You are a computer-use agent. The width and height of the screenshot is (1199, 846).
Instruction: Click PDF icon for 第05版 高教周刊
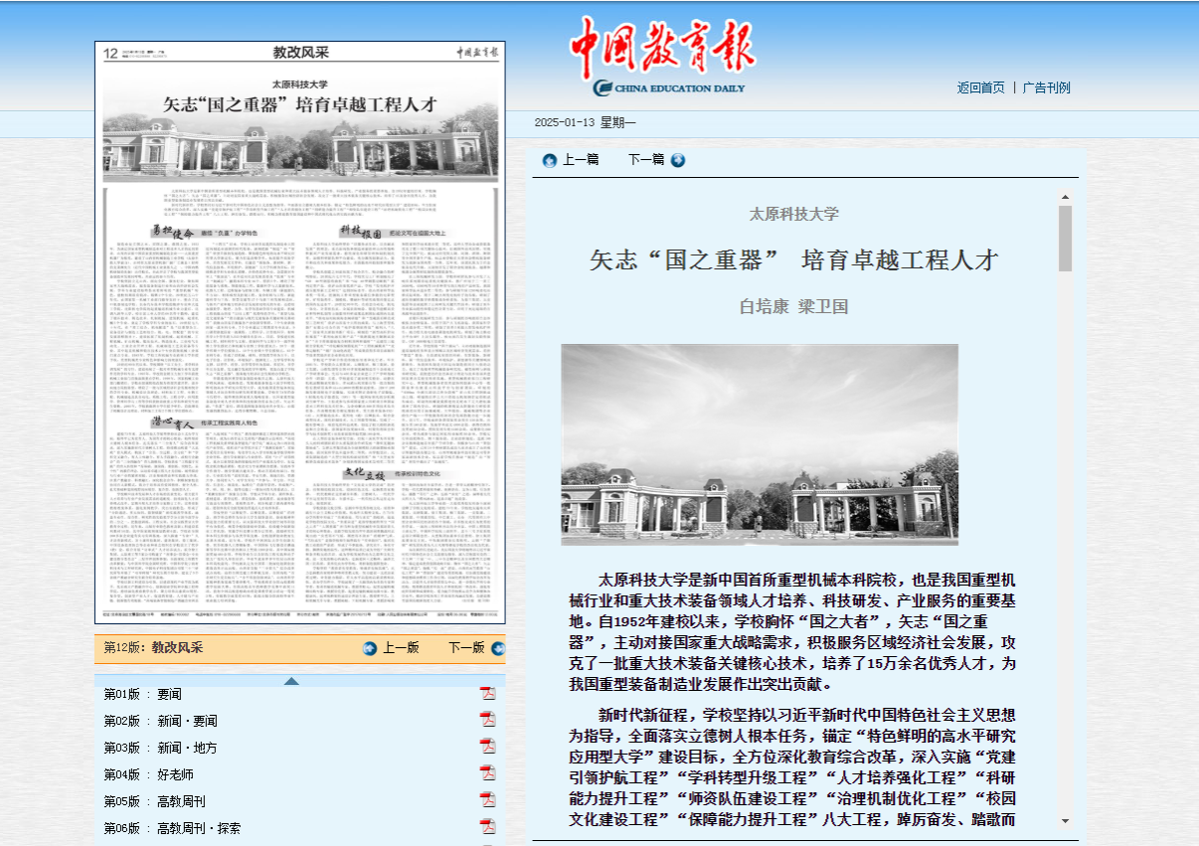(x=488, y=800)
